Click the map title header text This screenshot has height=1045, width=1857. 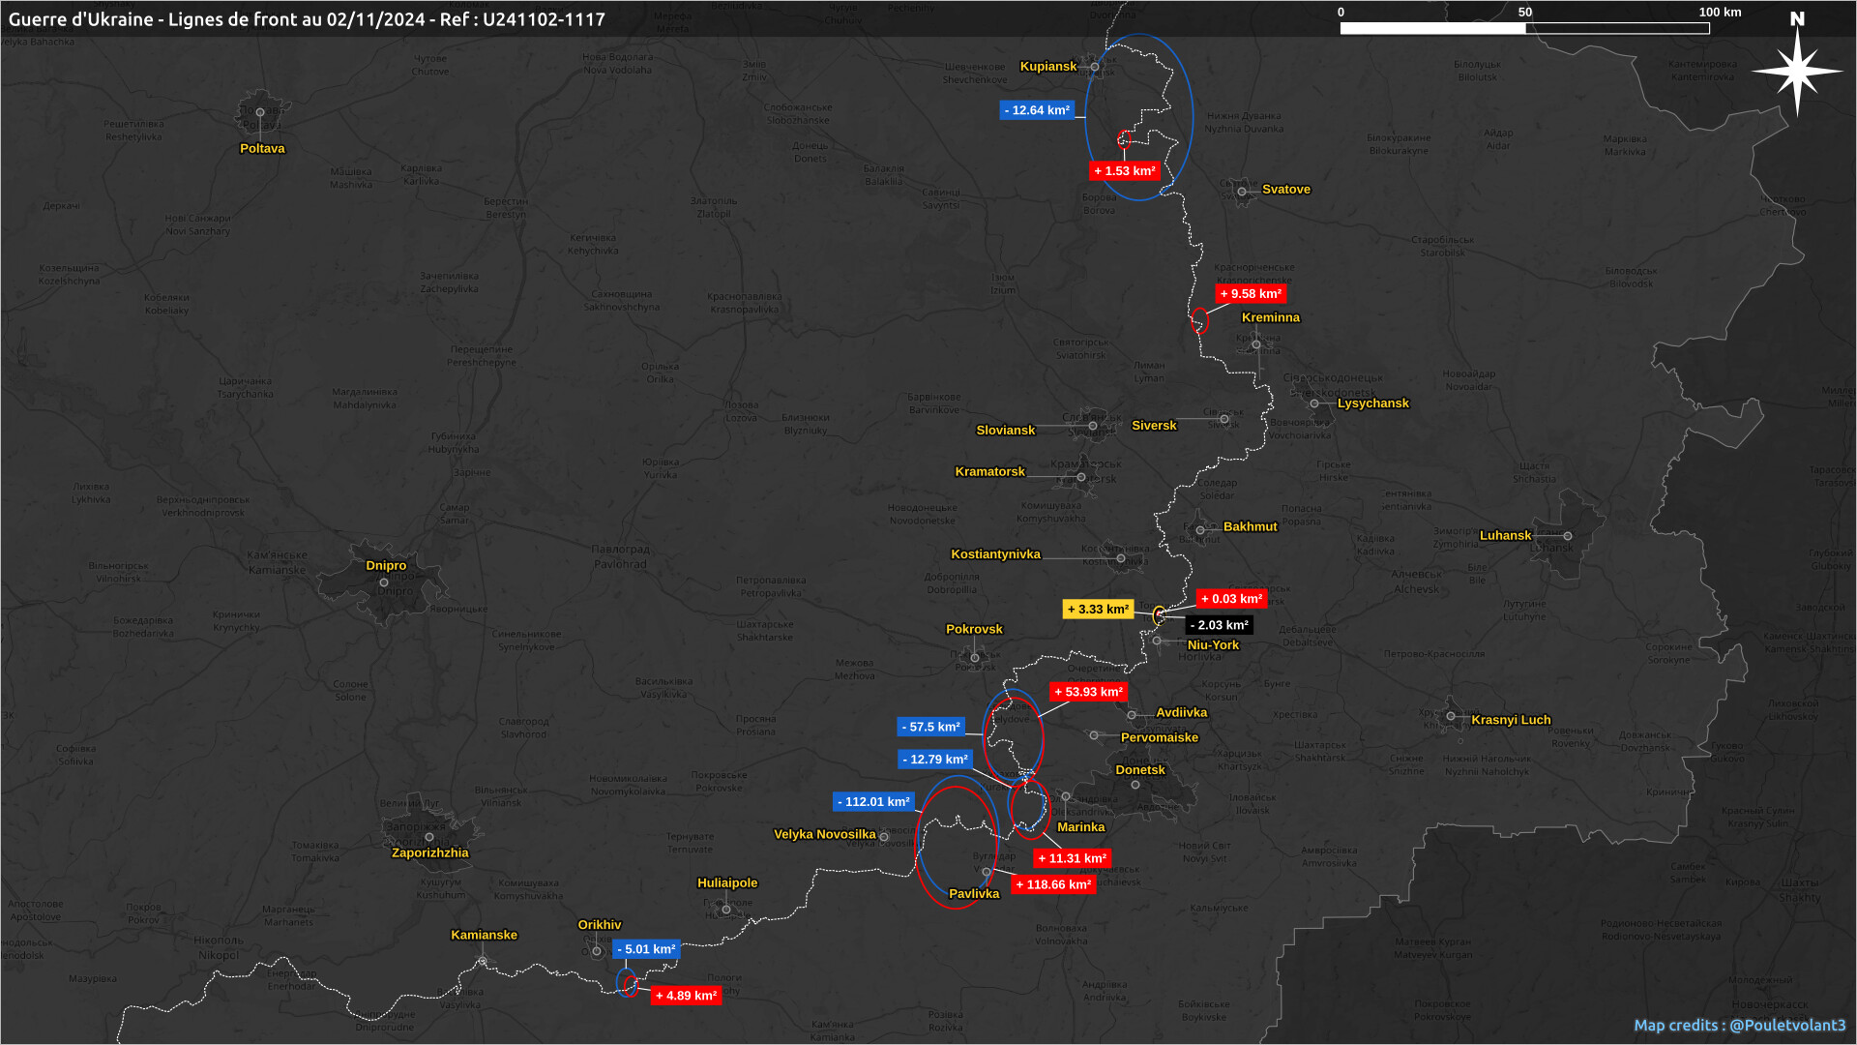coord(307,19)
